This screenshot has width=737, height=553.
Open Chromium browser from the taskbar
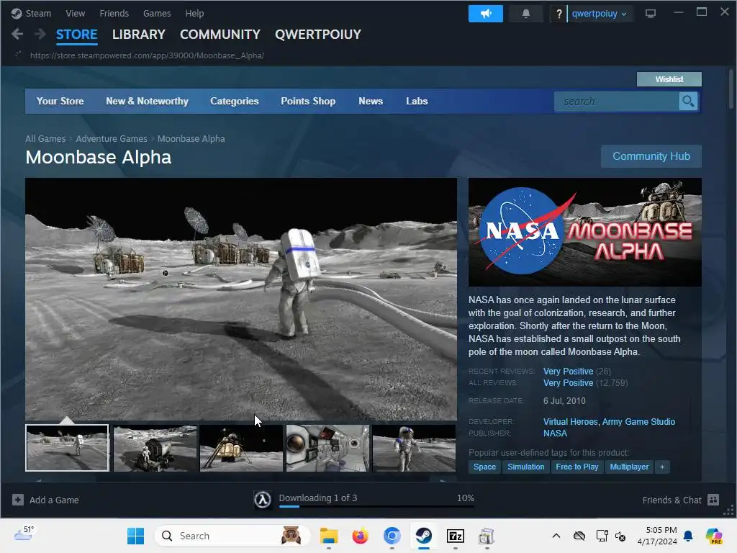[x=392, y=536]
